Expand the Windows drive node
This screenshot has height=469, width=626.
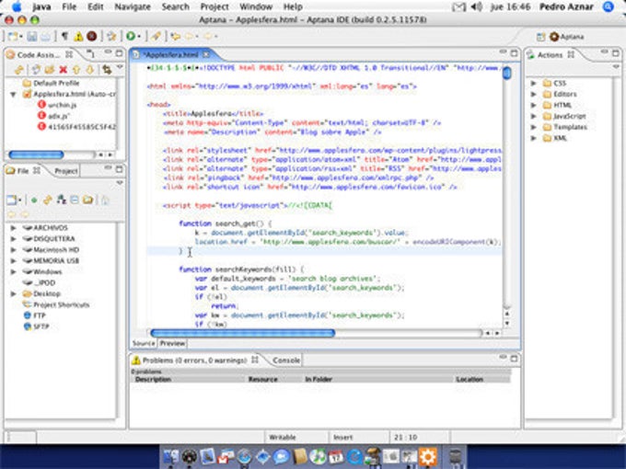point(13,271)
